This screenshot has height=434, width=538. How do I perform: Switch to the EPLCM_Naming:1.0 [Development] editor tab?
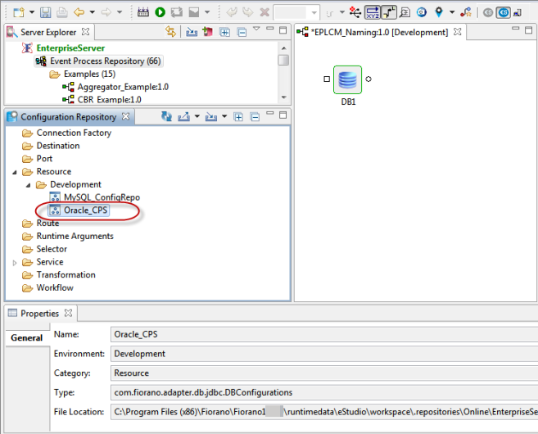click(x=379, y=32)
